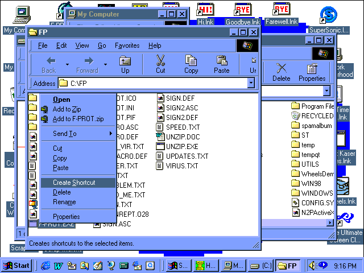Open the Hi.lnk desktop shortcut
The width and height of the screenshot is (364, 273).
(205, 14)
